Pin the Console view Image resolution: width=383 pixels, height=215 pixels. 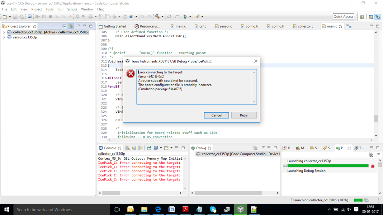click(x=149, y=148)
